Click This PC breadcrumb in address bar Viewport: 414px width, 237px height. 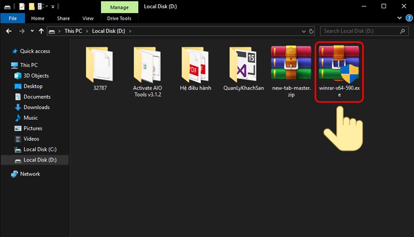tap(73, 31)
